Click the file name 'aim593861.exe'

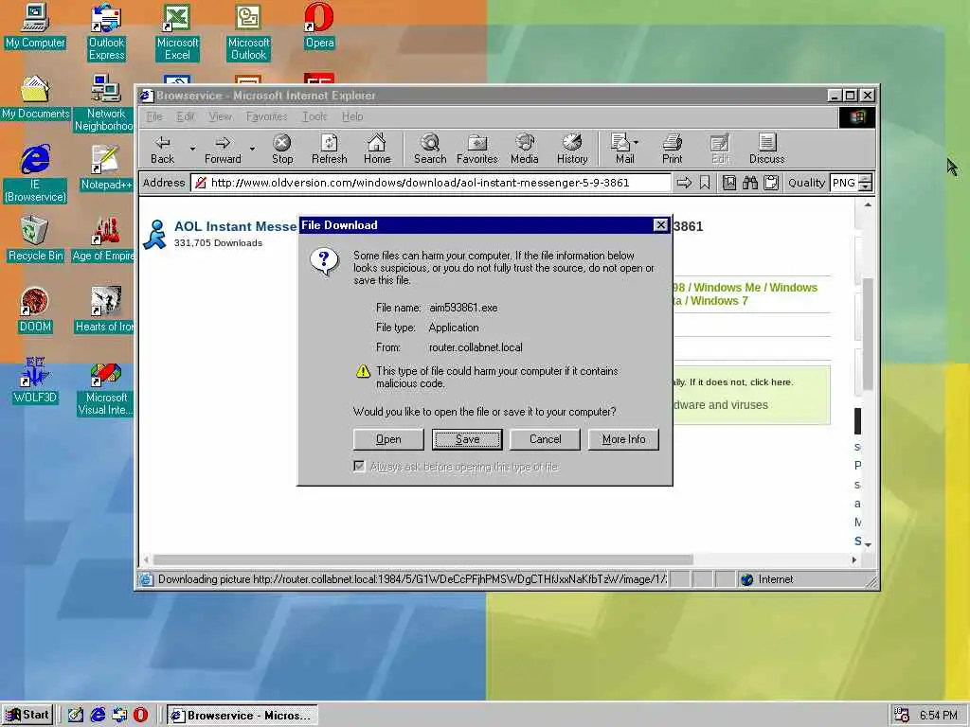[463, 308]
